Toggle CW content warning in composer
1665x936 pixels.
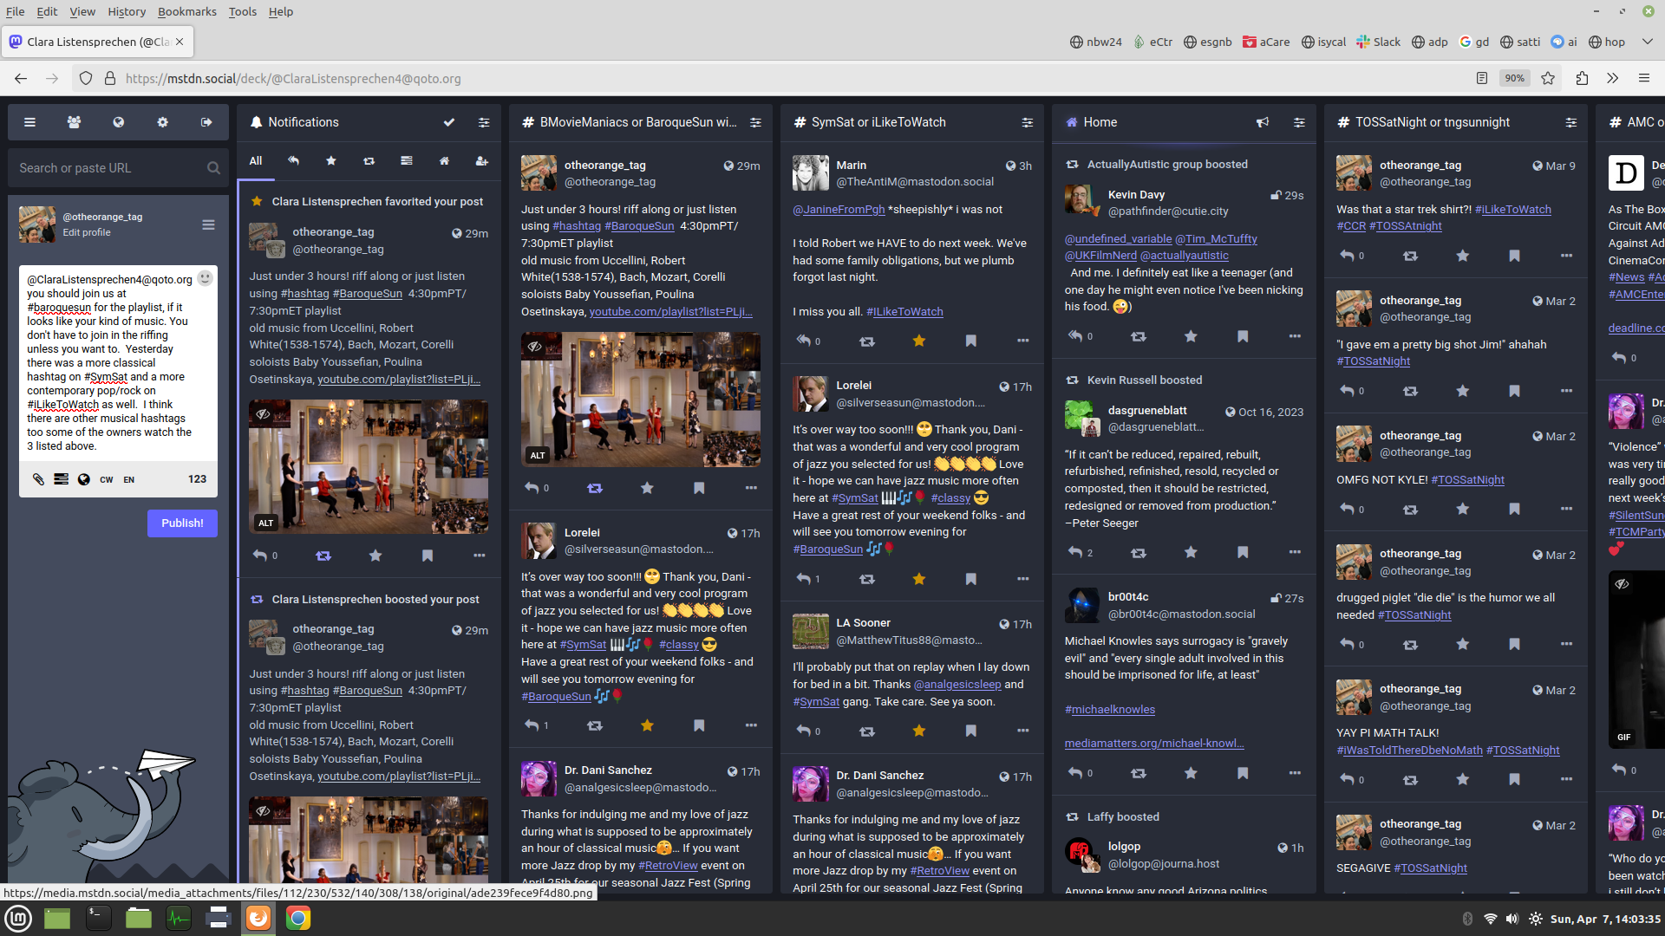106,479
